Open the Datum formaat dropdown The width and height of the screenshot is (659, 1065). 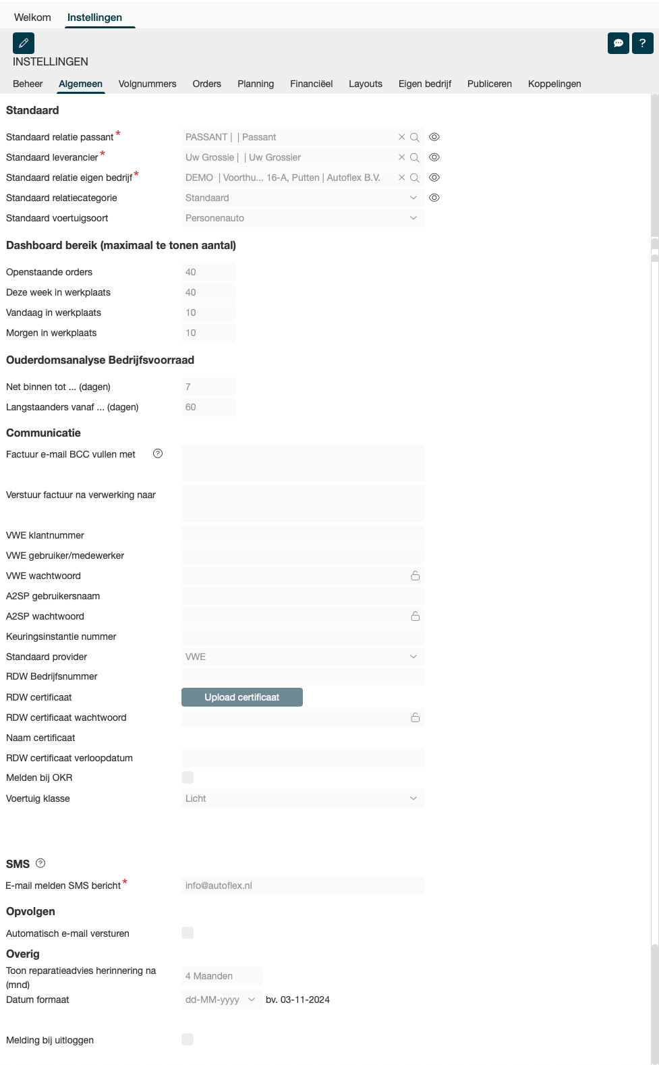tap(251, 1000)
